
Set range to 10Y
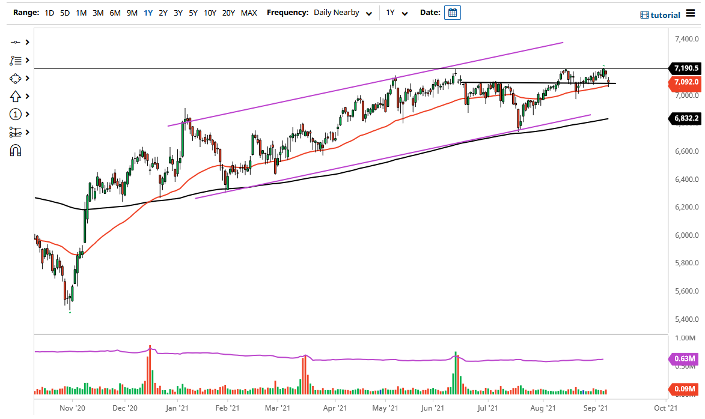tap(210, 13)
